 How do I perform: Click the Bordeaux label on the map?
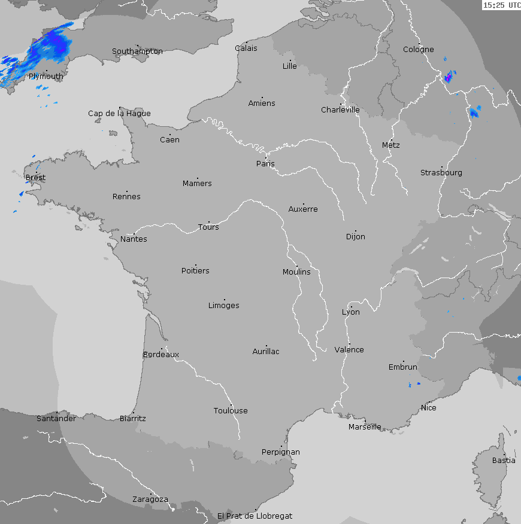pyautogui.click(x=160, y=355)
